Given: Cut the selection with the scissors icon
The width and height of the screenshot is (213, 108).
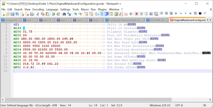Looking at the screenshot, I should (38, 14).
